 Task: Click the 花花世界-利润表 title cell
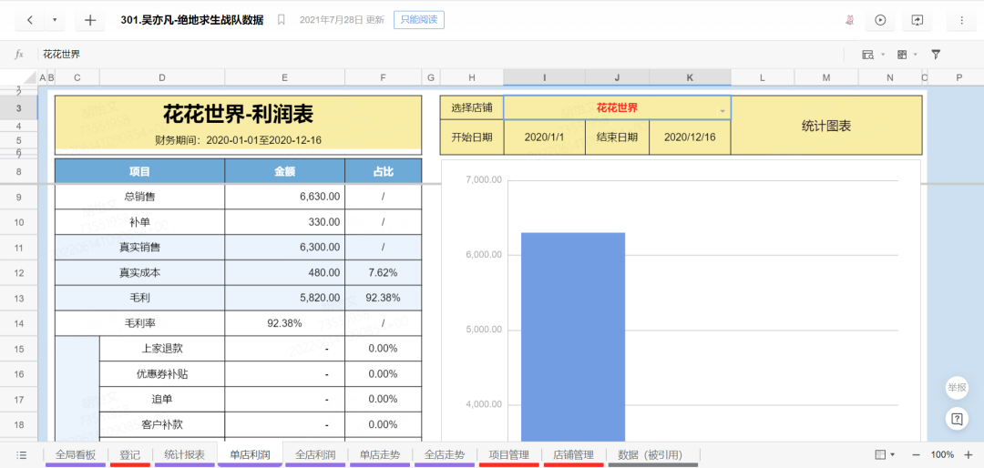coord(239,114)
